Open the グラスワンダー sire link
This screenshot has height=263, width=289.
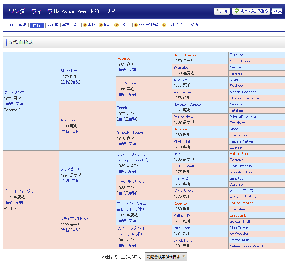[16, 92]
